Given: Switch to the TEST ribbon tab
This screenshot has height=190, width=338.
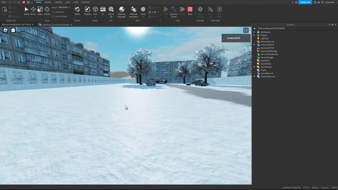Looking at the screenshot, I should point(68,2).
